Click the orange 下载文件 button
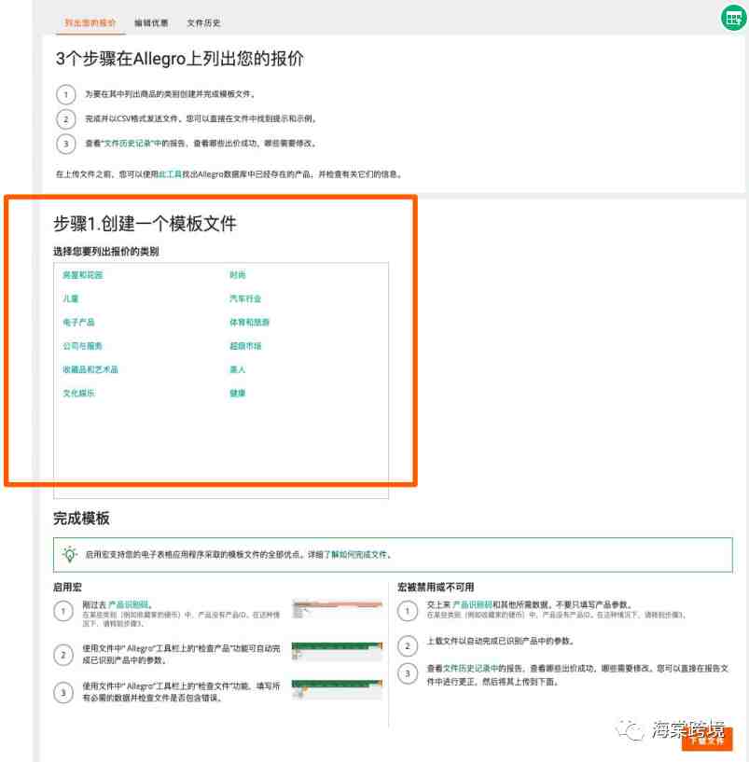Image resolution: width=749 pixels, height=762 pixels. (x=707, y=741)
